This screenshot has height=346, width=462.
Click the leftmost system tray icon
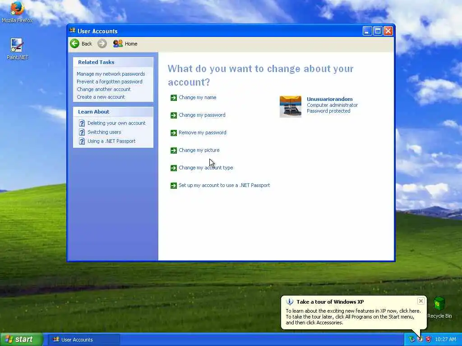(x=411, y=340)
